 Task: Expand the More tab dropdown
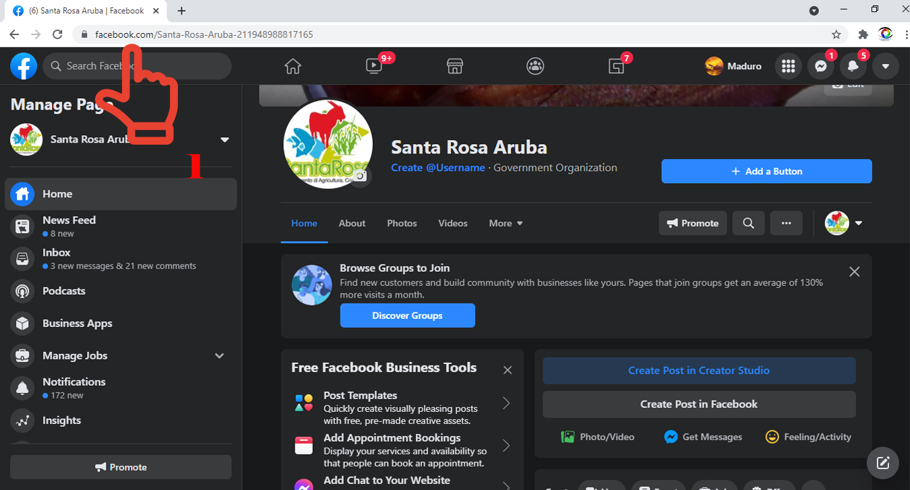click(x=506, y=223)
